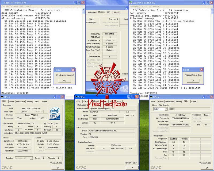This screenshot has width=214, height=171.
Task: Click Bus Speed value 555.0 MHz
Action: (23, 147)
